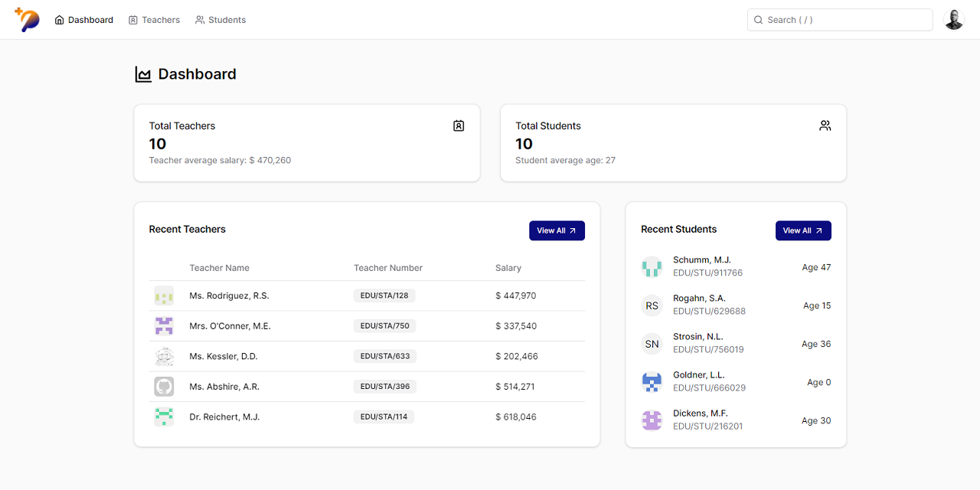980x490 pixels.
Task: Select student name Goldner, L.L.
Action: tap(699, 375)
